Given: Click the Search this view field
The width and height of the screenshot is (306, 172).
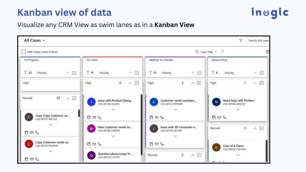Looking at the screenshot, I should tap(258, 41).
